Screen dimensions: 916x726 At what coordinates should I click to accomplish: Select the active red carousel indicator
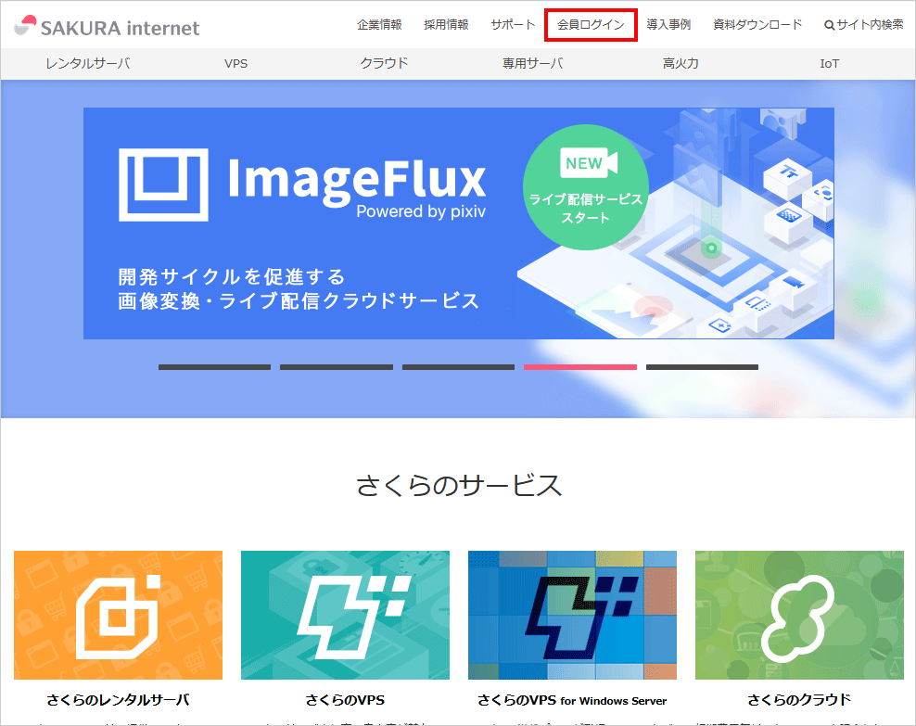click(580, 367)
